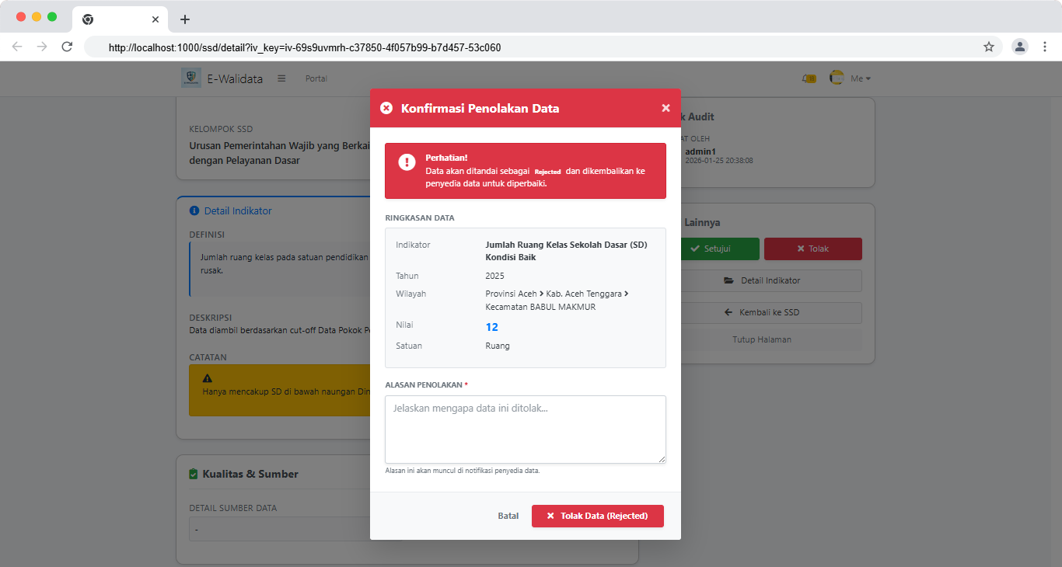Confirm with Tolak Data (Rejected) button
The image size is (1062, 567).
[597, 516]
